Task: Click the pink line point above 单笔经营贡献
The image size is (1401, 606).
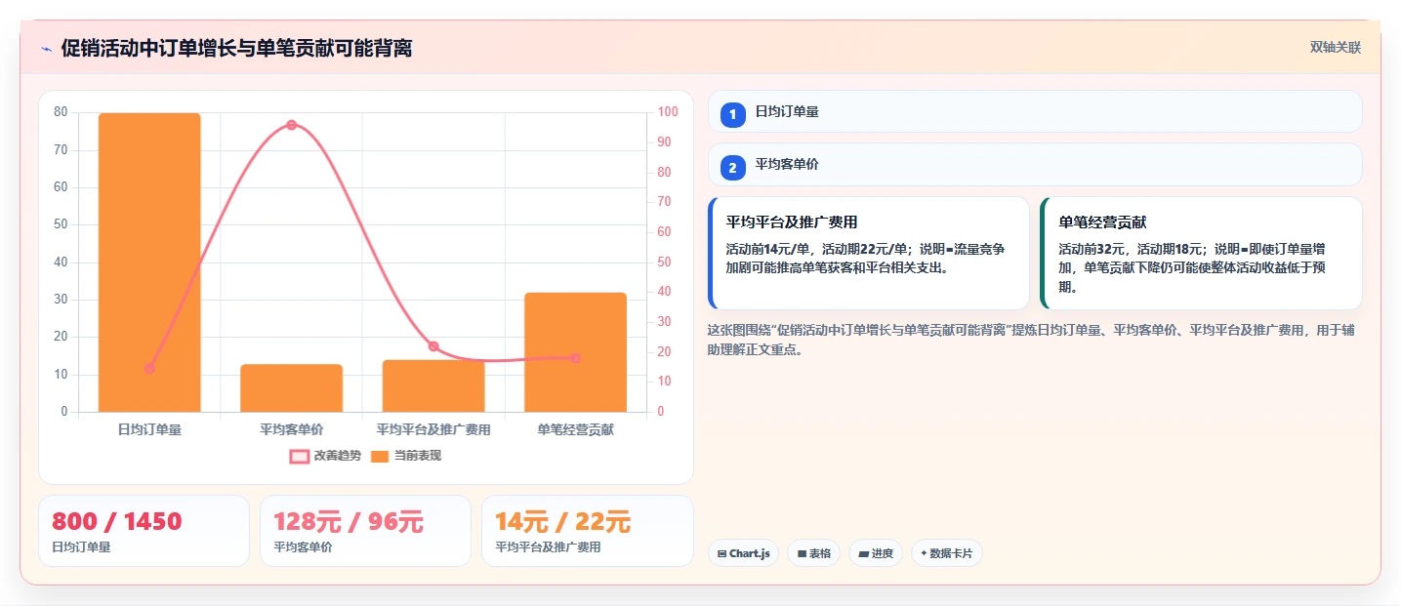Action: point(575,358)
